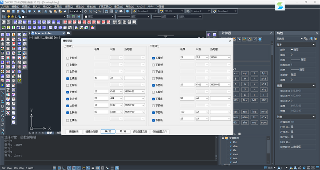Click the Redo arrow icon
Viewport: 320px width, 170px height.
77,11
